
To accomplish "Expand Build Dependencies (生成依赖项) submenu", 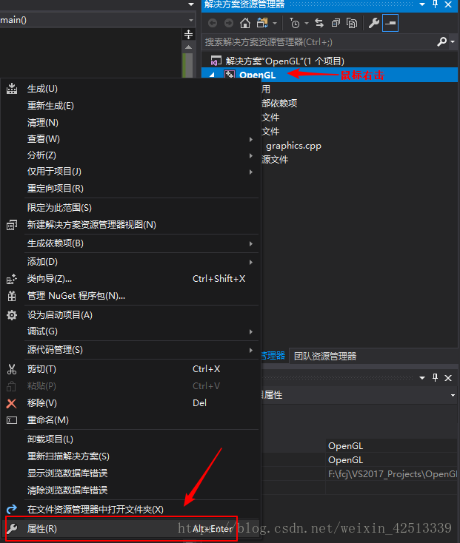I will coord(130,243).
